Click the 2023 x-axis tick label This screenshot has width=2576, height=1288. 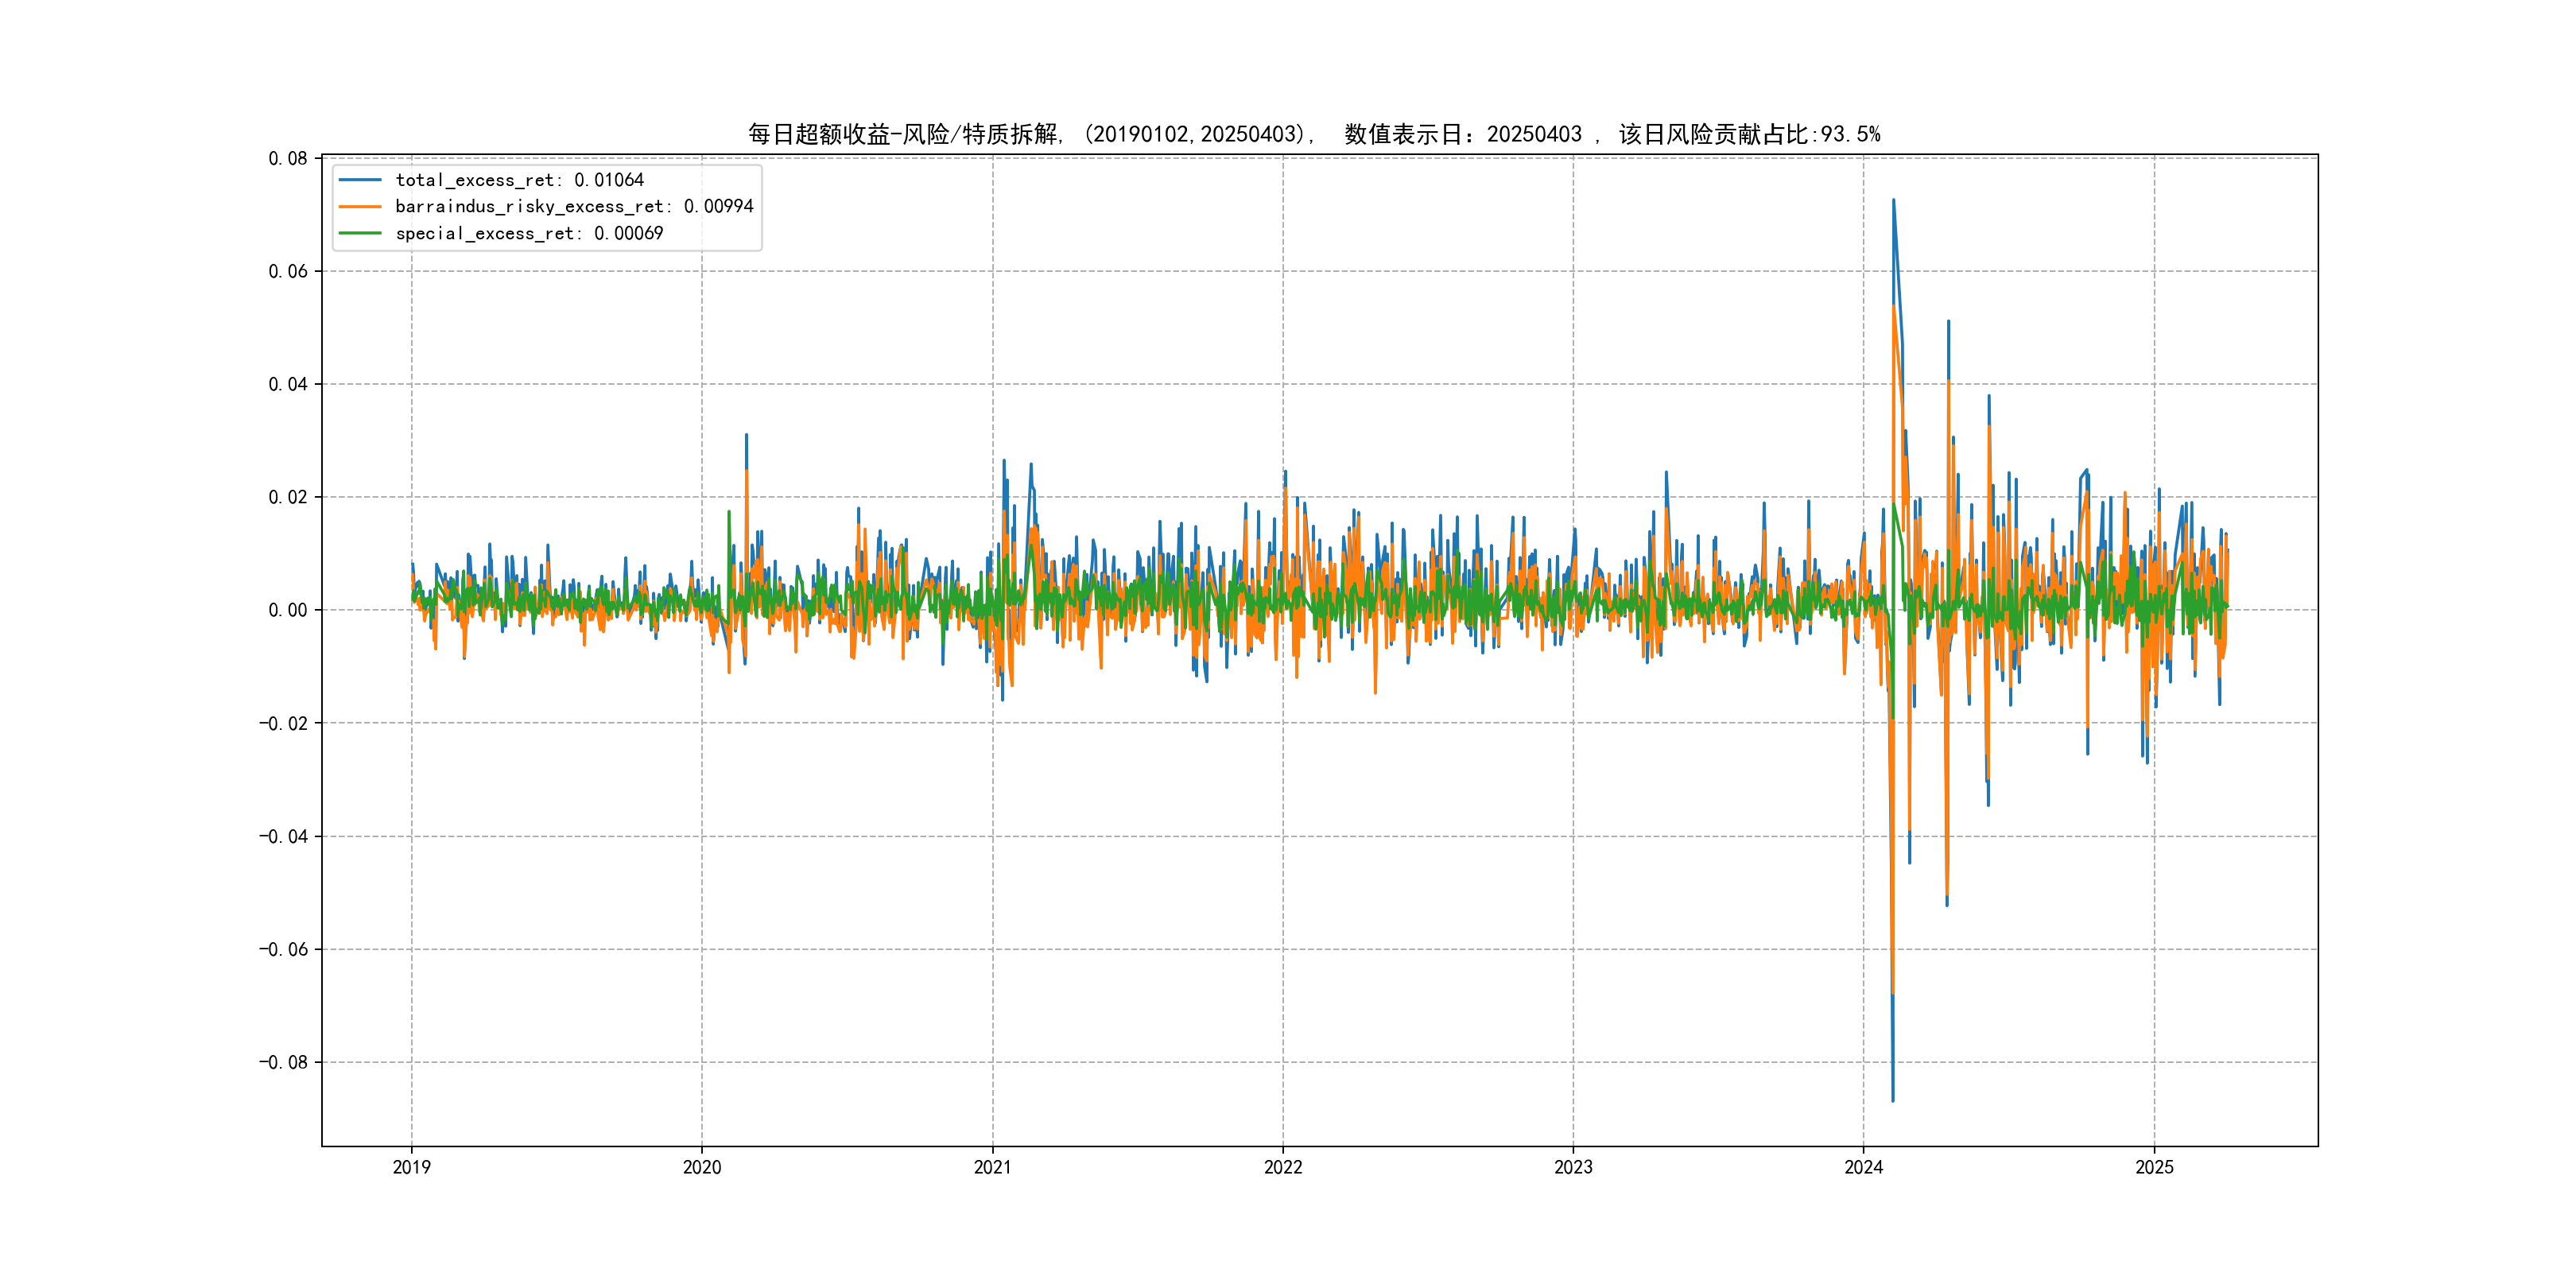click(x=1573, y=1167)
